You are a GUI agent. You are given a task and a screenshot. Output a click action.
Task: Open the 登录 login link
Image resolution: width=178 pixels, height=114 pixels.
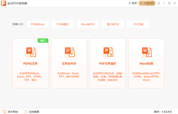click(x=134, y=3)
